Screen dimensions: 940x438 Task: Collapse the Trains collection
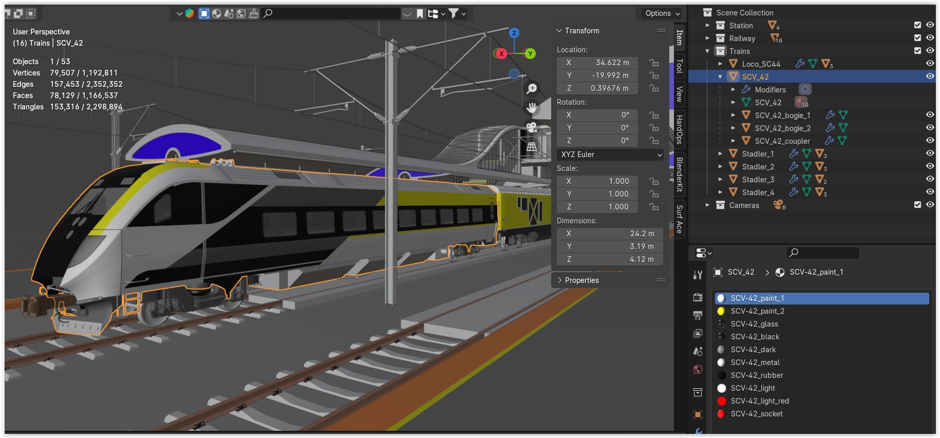pyautogui.click(x=707, y=51)
